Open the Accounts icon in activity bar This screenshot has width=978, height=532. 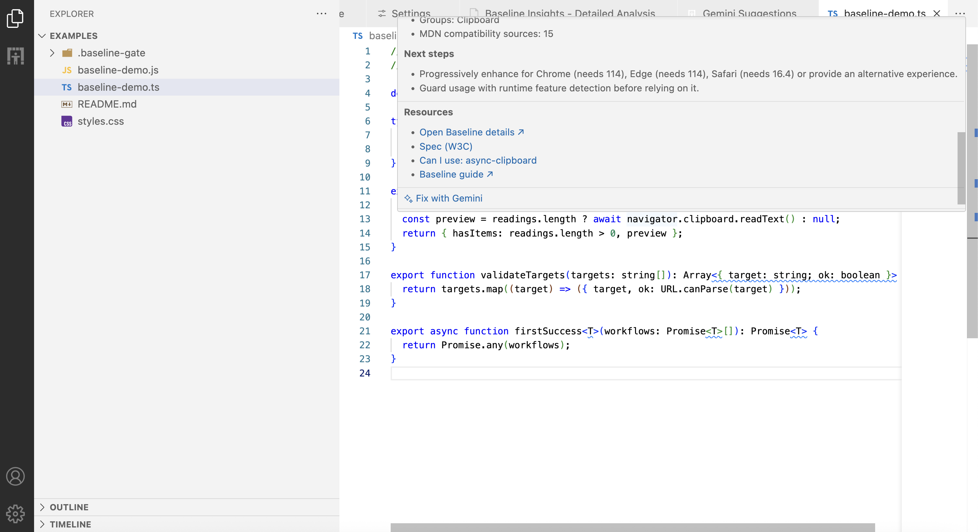[x=15, y=476]
